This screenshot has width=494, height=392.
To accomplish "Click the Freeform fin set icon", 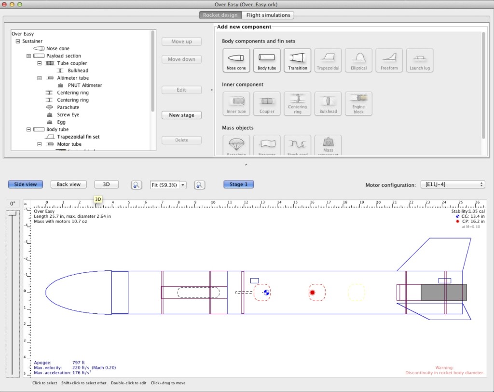I will (389, 60).
